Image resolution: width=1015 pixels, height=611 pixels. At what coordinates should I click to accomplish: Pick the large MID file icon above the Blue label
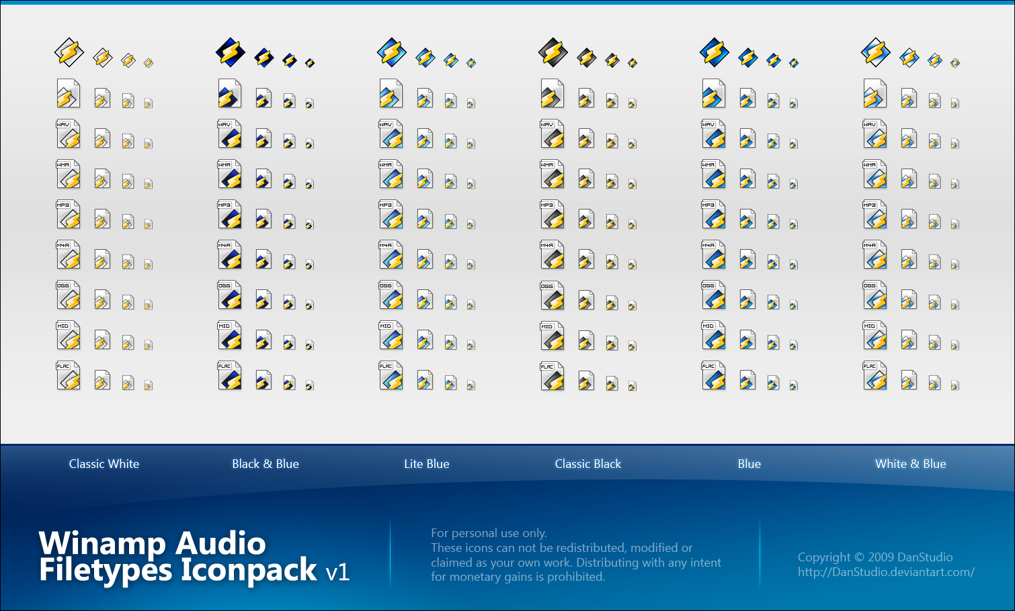coord(714,335)
